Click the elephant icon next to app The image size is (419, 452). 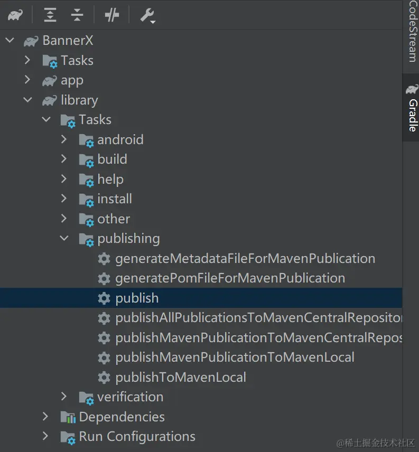(50, 81)
